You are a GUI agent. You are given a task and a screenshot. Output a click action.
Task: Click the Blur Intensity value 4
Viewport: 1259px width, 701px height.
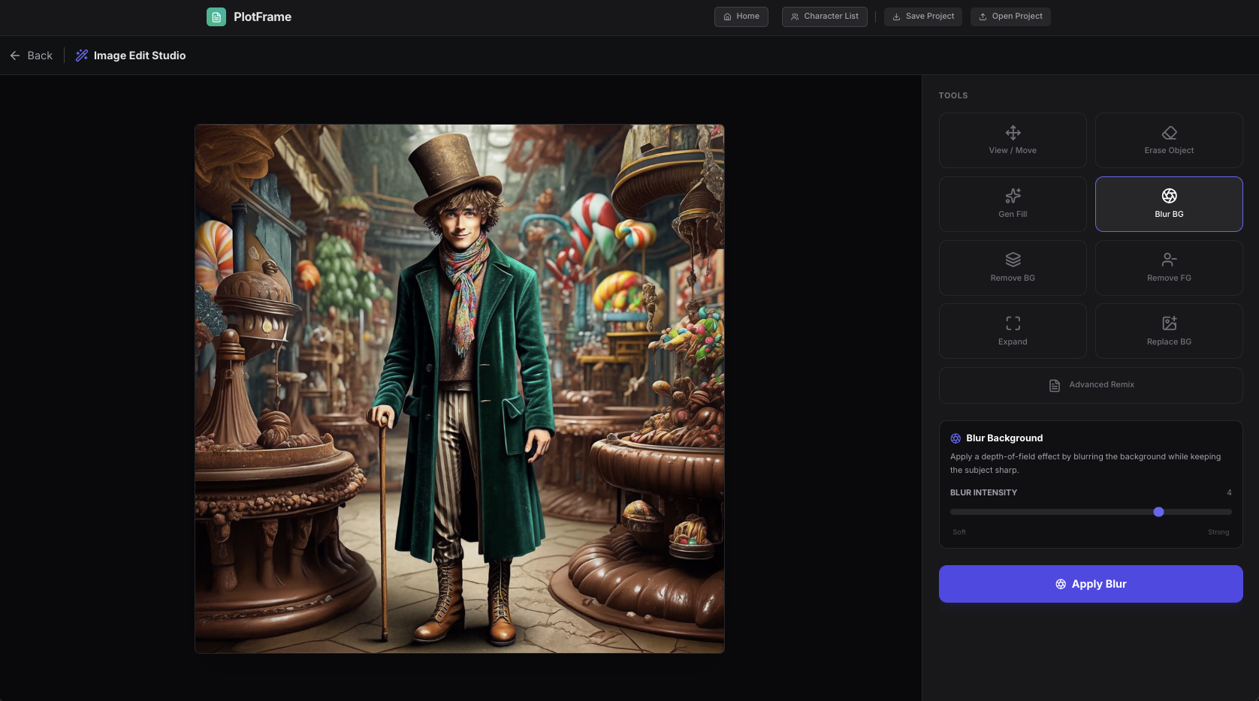click(x=1229, y=493)
